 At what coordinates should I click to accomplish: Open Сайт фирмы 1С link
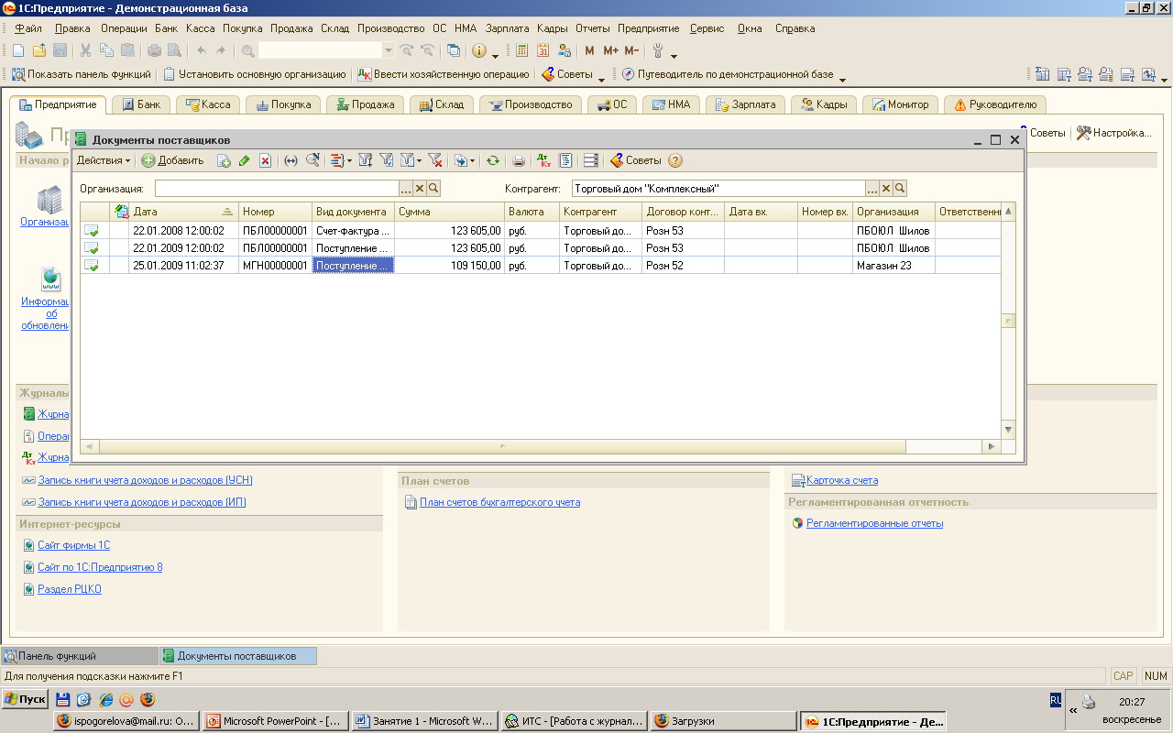point(73,545)
